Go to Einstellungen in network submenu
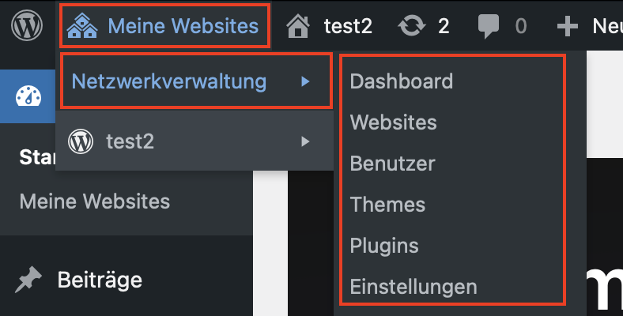The width and height of the screenshot is (623, 316). (413, 287)
